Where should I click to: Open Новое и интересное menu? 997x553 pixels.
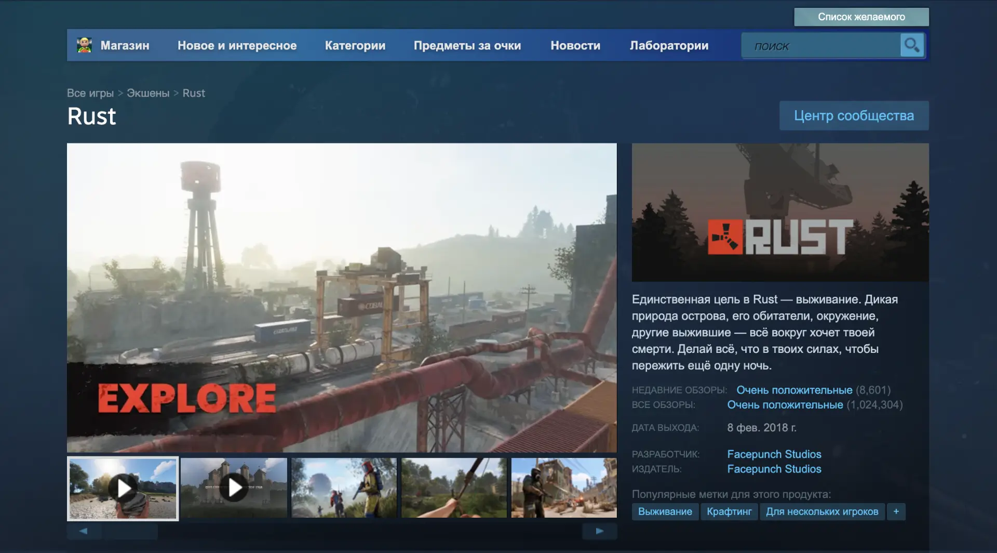[237, 45]
